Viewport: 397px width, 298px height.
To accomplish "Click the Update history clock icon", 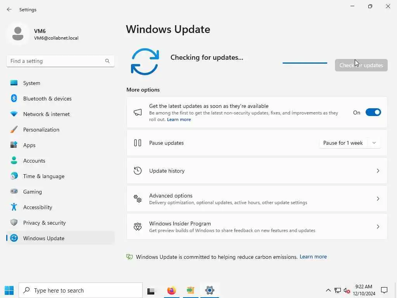I will [x=138, y=171].
